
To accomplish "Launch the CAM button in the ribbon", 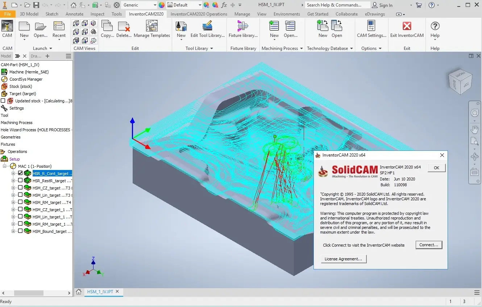I will [7, 30].
